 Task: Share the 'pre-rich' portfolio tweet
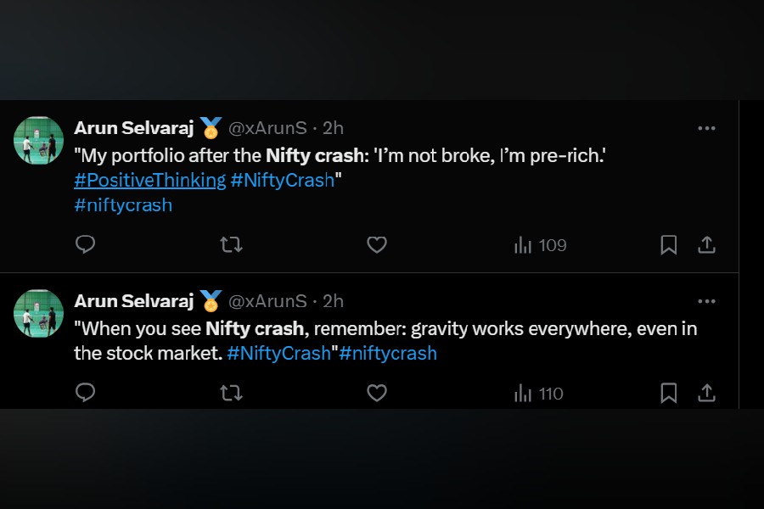706,245
